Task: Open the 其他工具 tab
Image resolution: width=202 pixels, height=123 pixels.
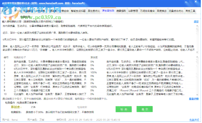Action: [190, 11]
